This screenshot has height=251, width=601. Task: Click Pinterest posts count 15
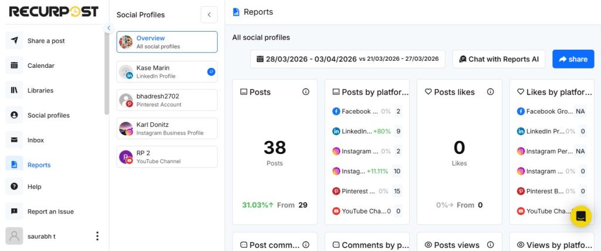coord(397,191)
